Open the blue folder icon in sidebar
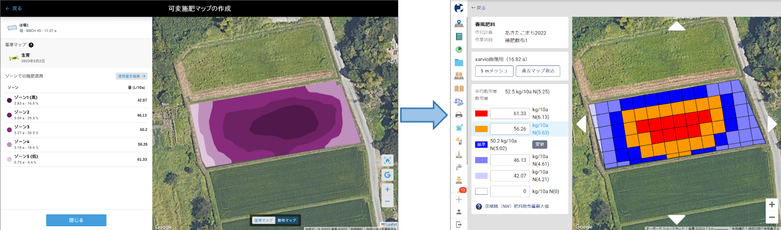 coord(459,63)
